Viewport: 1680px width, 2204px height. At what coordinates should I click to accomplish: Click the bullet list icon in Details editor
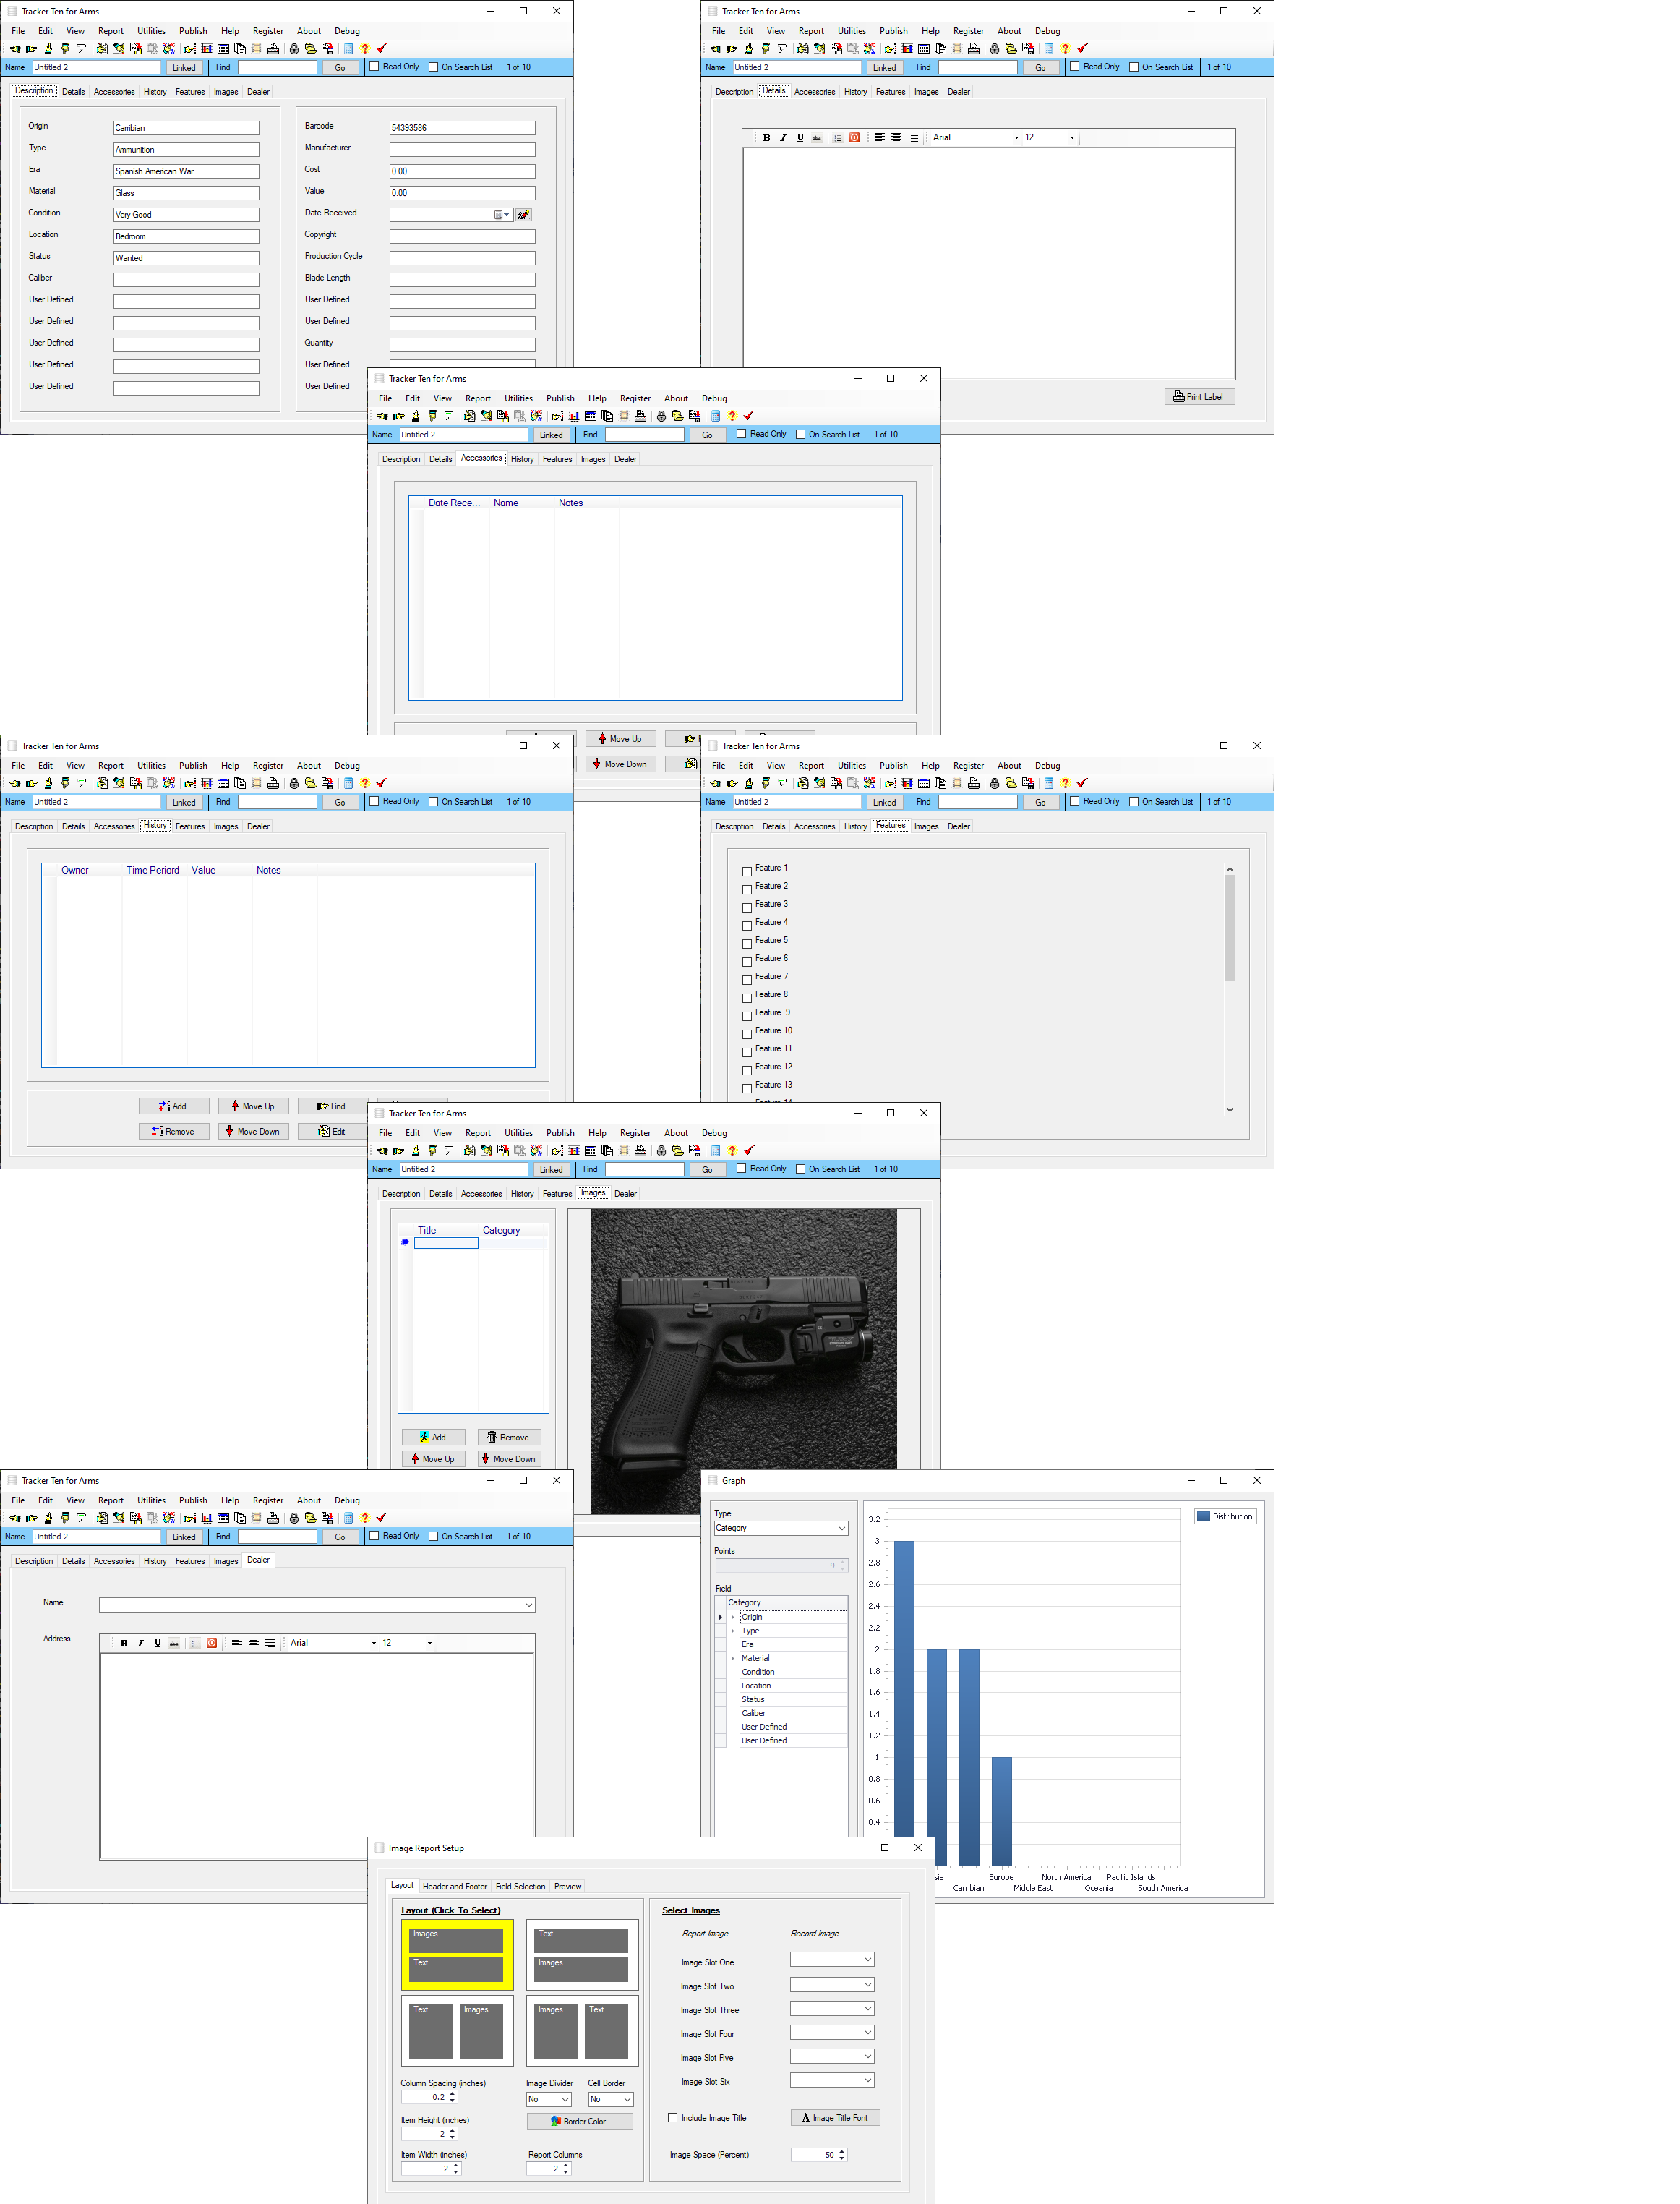pyautogui.click(x=837, y=138)
